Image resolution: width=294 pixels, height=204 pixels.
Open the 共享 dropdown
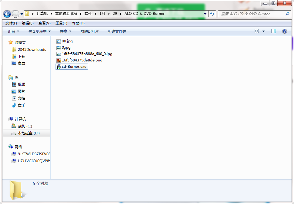coord(65,31)
